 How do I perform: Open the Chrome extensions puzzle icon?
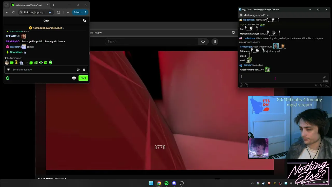(x=59, y=12)
